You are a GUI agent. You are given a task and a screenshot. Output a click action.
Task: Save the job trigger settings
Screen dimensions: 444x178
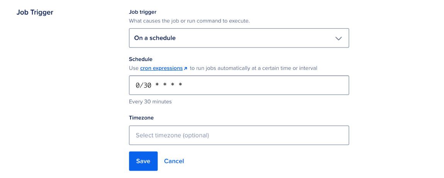tap(143, 161)
